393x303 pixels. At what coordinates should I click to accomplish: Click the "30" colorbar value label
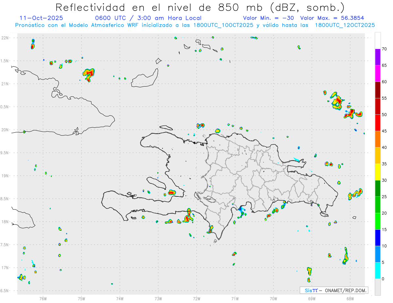tap(384, 180)
